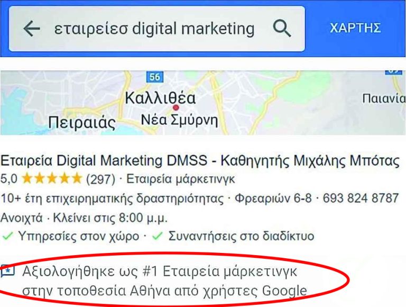This screenshot has height=307, width=406.
Task: Click the Καλλιθέα label on the map
Action: tap(160, 98)
